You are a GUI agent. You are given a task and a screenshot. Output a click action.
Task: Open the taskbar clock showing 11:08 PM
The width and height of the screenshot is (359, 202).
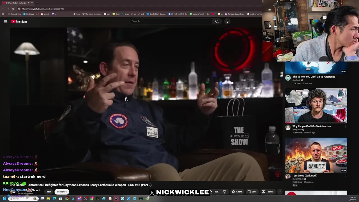point(353,199)
